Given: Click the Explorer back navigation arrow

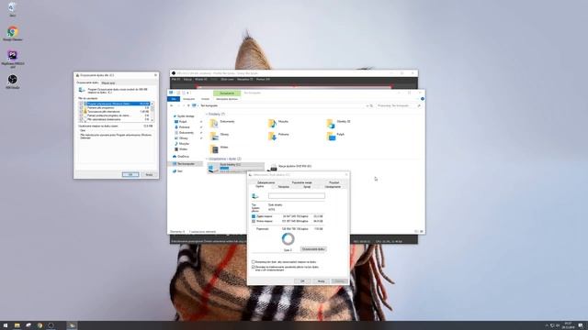Looking at the screenshot, I should pos(172,106).
